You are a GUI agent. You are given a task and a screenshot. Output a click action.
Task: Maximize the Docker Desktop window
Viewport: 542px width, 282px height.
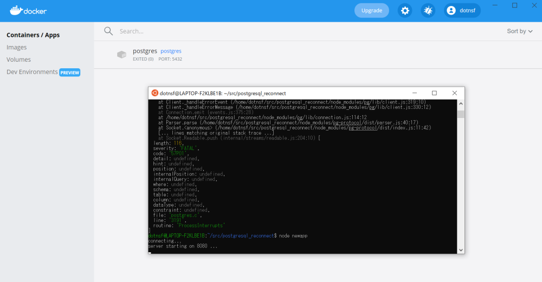[x=515, y=5]
